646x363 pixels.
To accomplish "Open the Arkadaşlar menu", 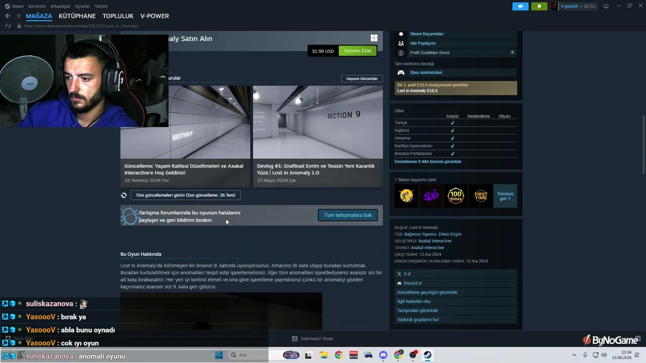I will coord(61,6).
